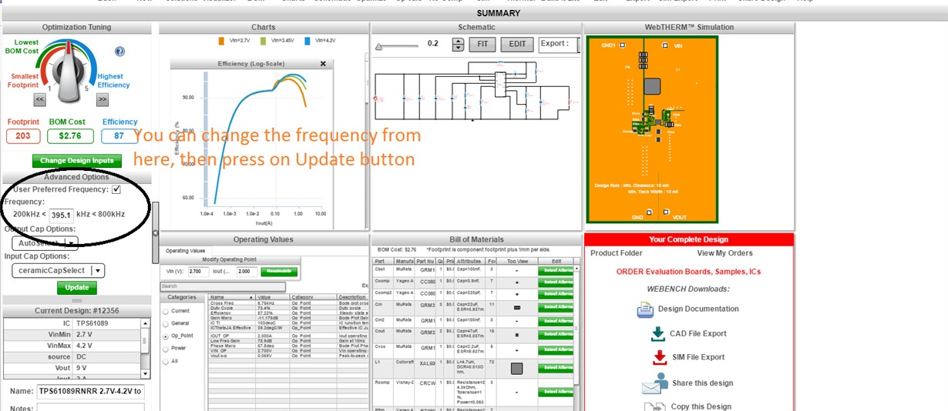The width and height of the screenshot is (948, 411).
Task: Step optimization dial left with << button
Action: [39, 99]
